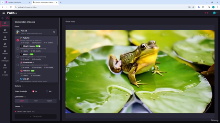This screenshot has width=220, height=123.
Task: Open the AI Araçları sidebar tool
Action: coord(5,73)
